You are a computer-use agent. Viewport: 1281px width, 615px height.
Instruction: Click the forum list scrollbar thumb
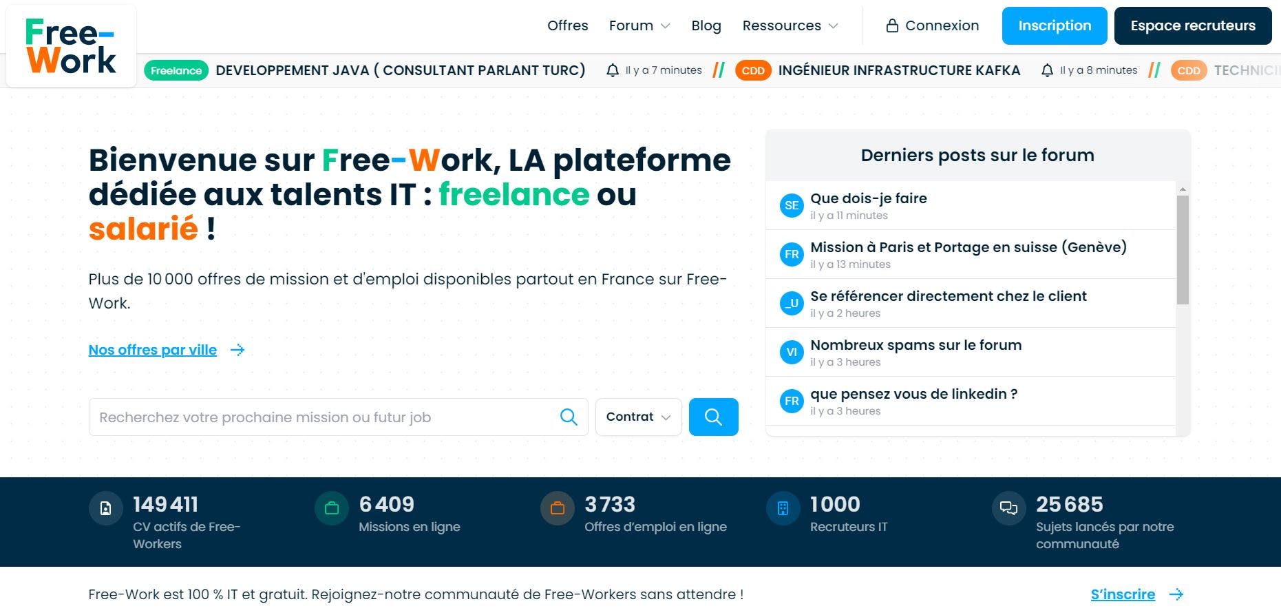coord(1183,250)
